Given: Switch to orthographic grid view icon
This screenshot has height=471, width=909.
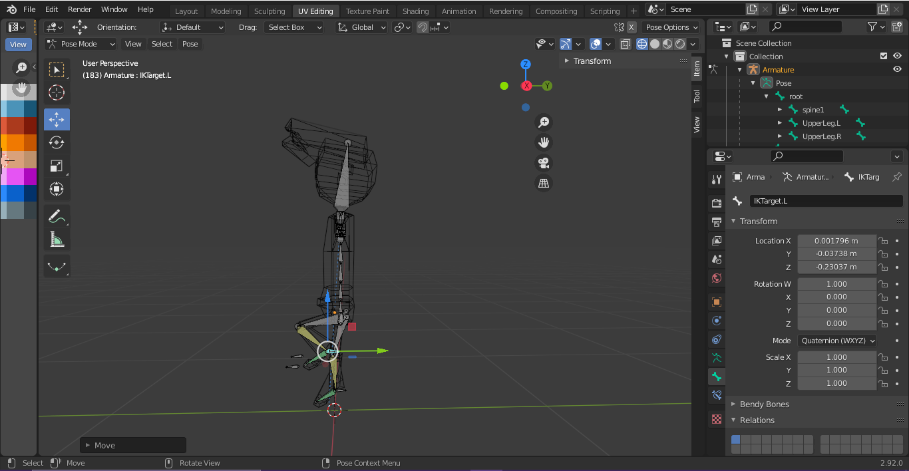Looking at the screenshot, I should 544,184.
